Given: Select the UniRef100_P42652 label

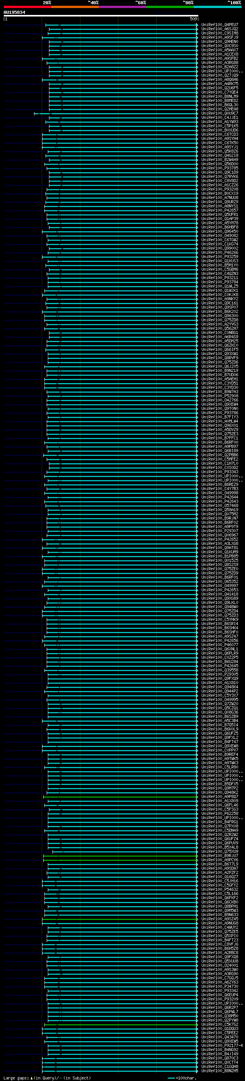Looking at the screenshot, I should point(220,539).
